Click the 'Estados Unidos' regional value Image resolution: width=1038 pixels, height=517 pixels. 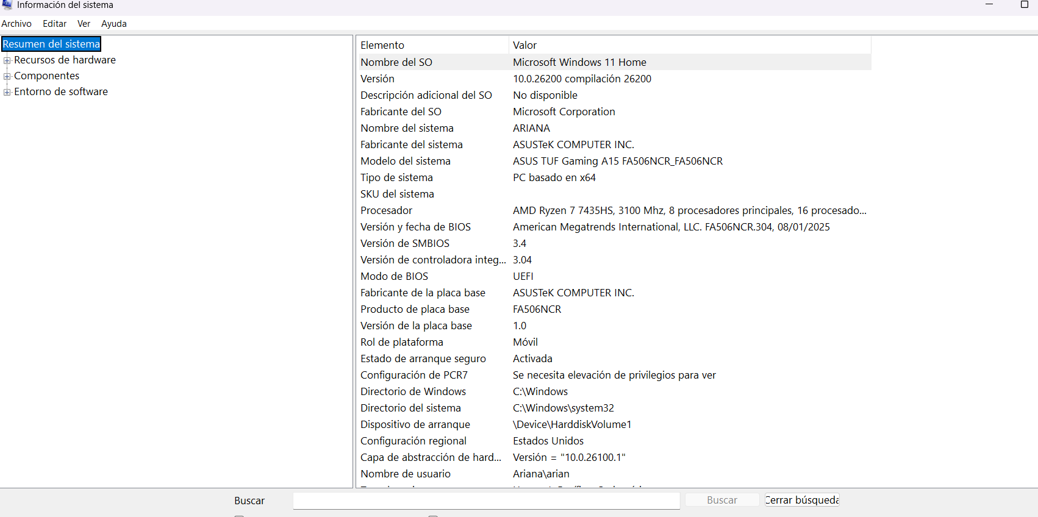pyautogui.click(x=548, y=441)
